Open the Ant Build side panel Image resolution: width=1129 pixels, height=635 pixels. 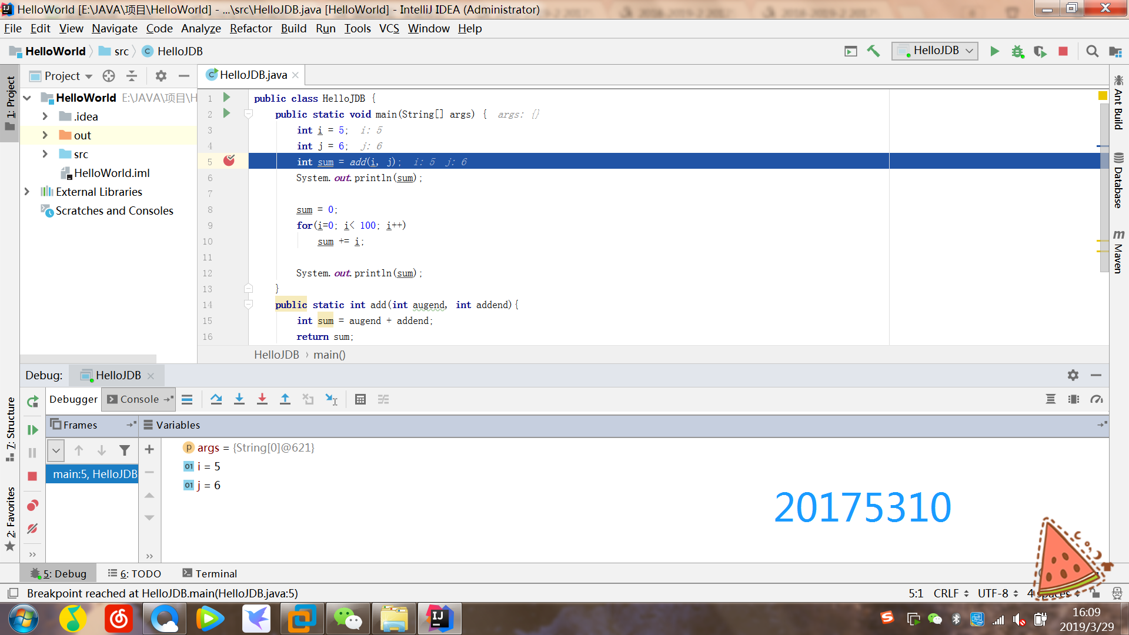click(1118, 102)
